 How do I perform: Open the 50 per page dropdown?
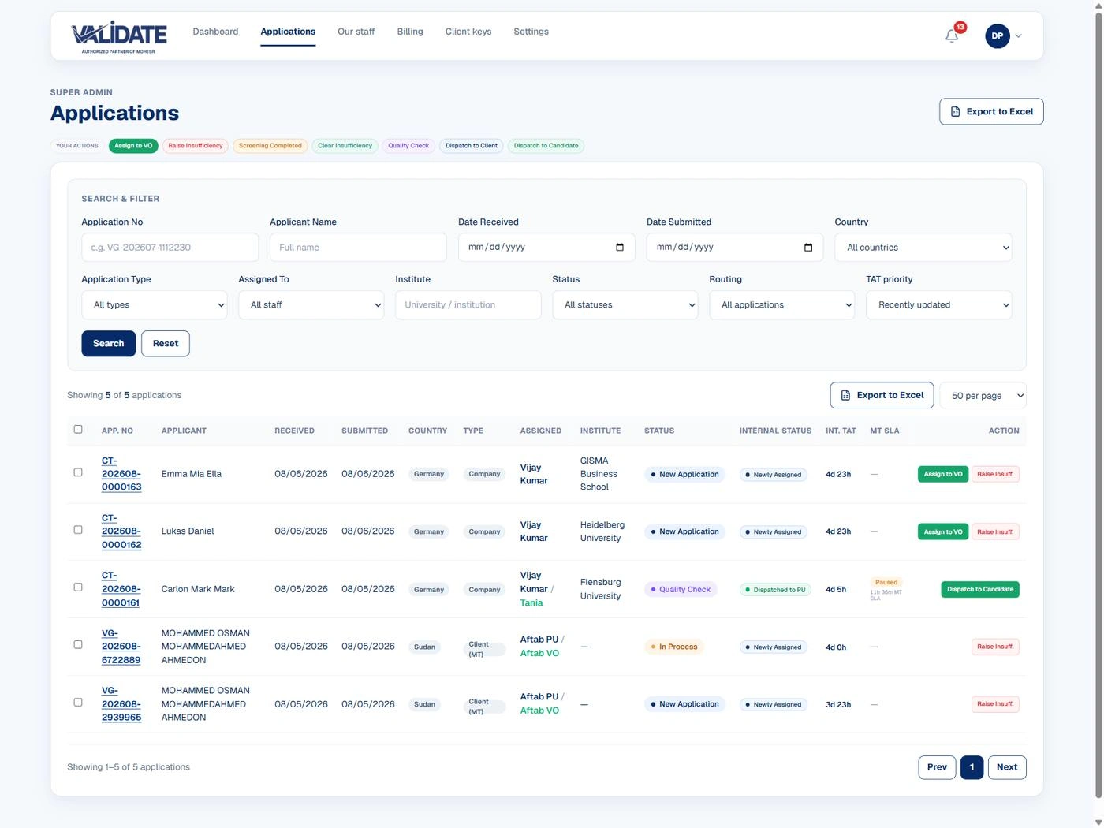coord(983,396)
